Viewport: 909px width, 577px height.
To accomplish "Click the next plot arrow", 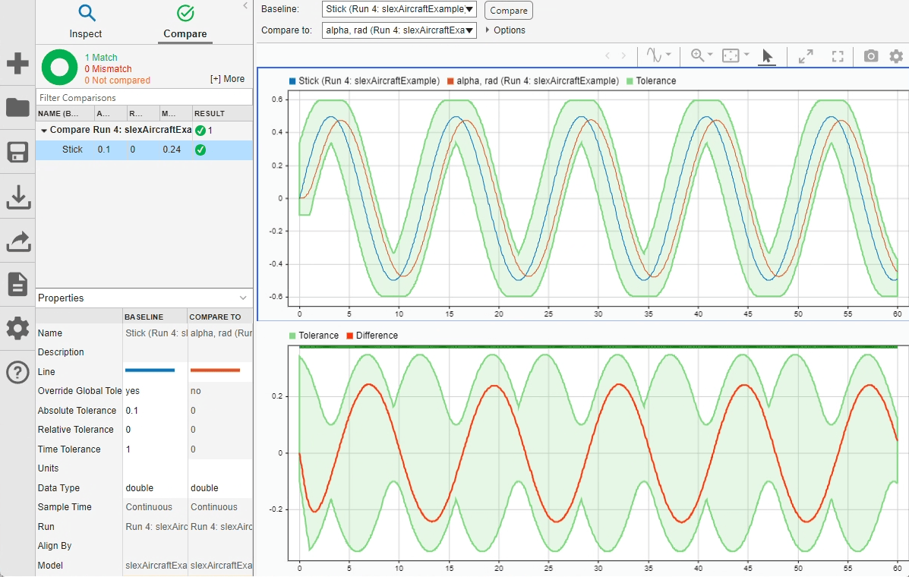I will (x=623, y=55).
